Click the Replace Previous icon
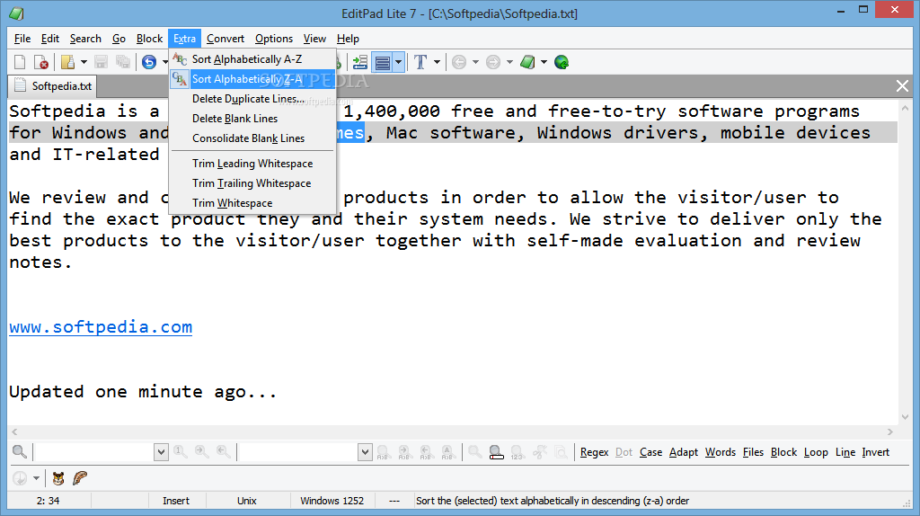 426,451
